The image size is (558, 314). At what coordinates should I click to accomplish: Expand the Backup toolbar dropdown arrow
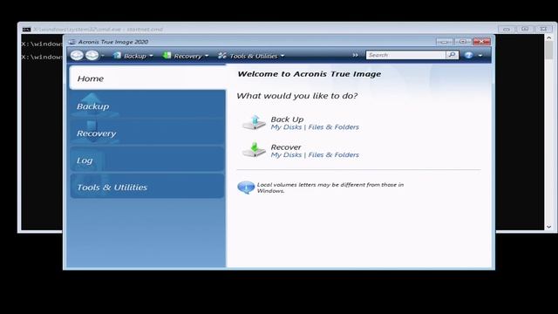pyautogui.click(x=151, y=56)
